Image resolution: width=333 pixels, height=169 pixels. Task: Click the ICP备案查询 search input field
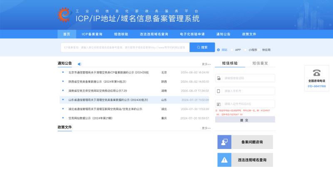(125, 48)
